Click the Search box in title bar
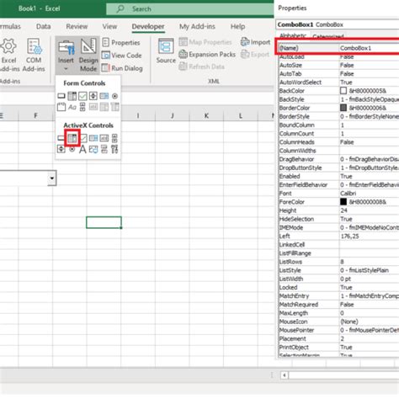 pos(190,8)
